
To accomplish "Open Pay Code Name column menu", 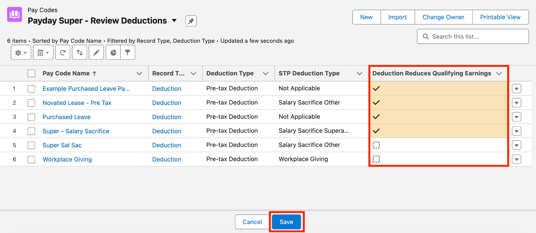I will [139, 74].
